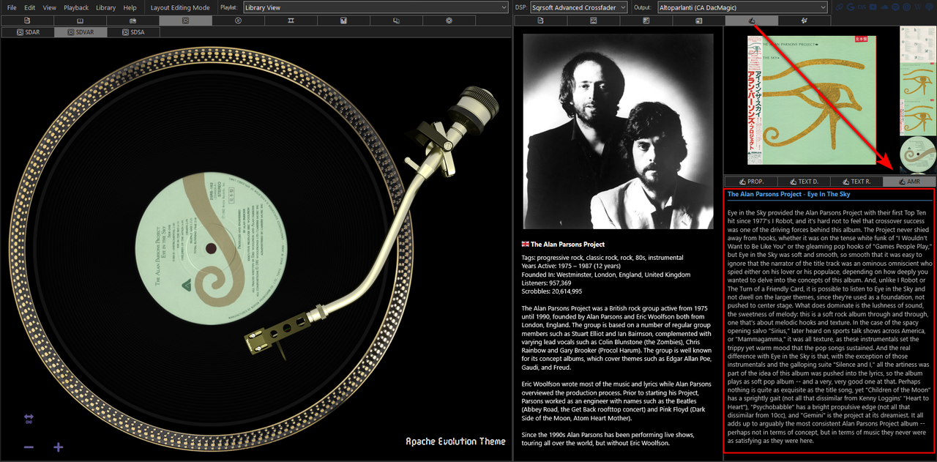
Task: Switch to the SDSA tab
Action: point(132,32)
